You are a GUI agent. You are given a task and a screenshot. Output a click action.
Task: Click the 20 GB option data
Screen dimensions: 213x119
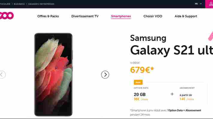click(x=140, y=94)
